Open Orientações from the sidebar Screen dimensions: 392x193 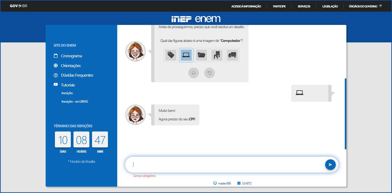[x=71, y=66]
